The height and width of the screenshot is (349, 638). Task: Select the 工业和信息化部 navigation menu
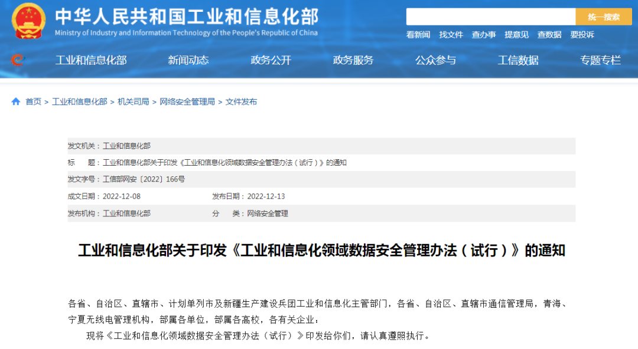pyautogui.click(x=92, y=60)
